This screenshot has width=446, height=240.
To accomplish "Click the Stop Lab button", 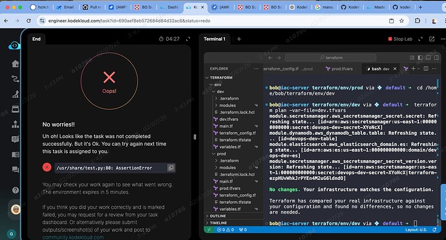I will tap(400, 39).
